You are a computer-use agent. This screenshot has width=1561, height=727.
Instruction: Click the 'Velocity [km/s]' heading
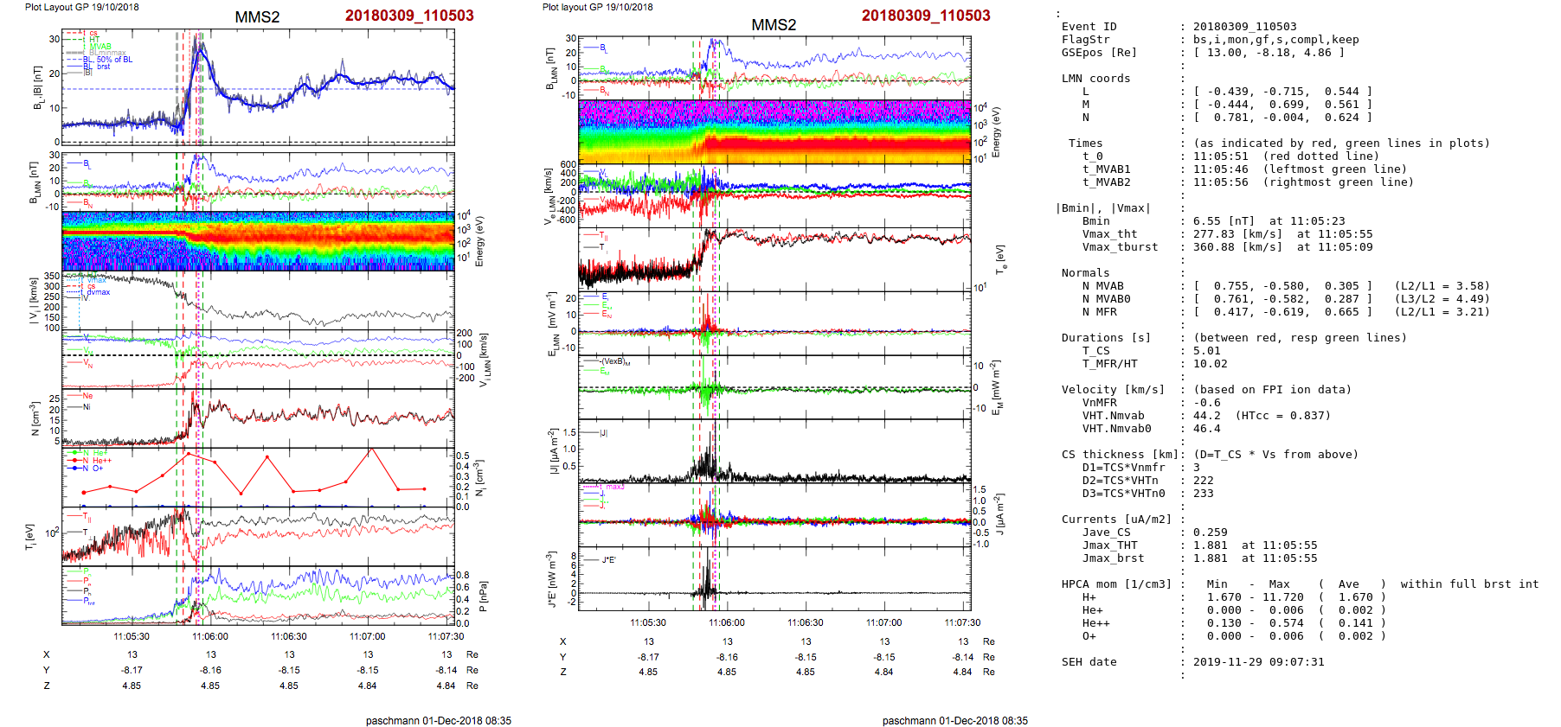(1114, 390)
